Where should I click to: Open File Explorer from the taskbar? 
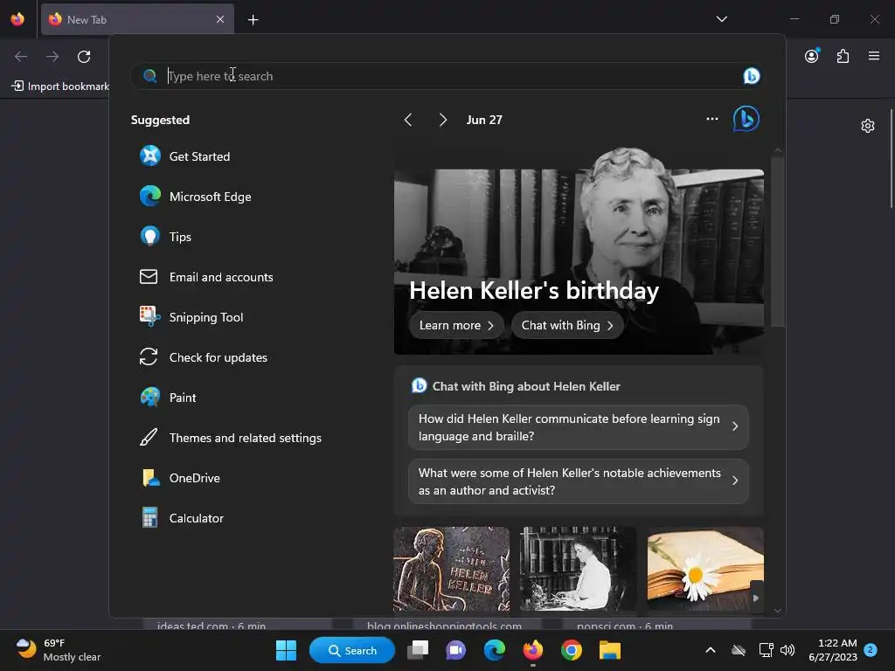(609, 650)
